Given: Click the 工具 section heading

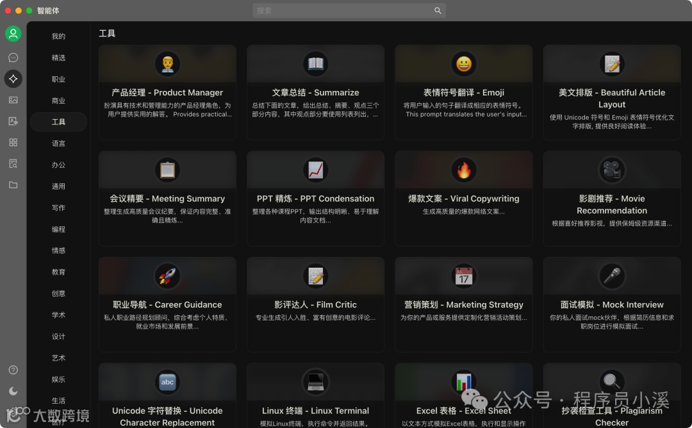Looking at the screenshot, I should click(107, 33).
